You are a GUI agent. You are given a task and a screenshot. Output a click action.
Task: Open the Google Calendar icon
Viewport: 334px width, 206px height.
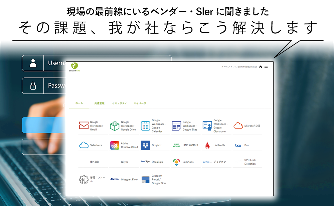146,126
